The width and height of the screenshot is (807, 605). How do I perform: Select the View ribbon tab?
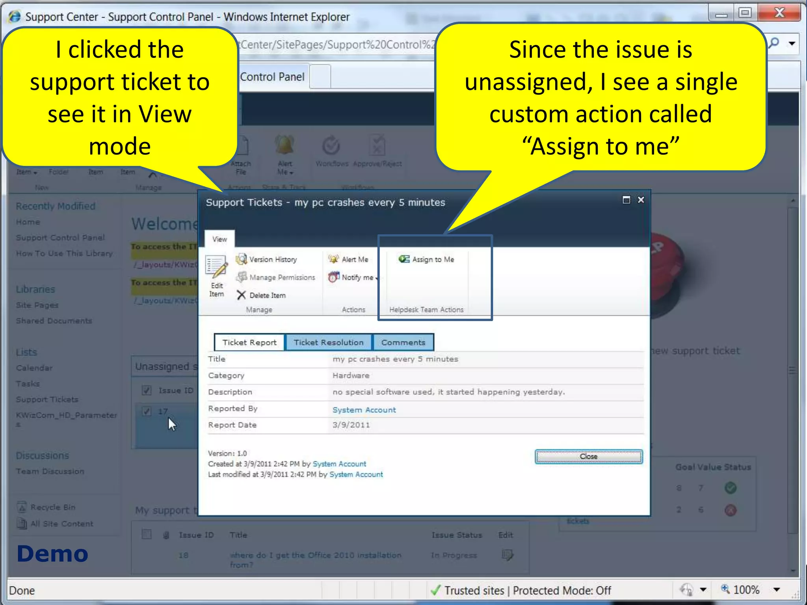click(219, 239)
